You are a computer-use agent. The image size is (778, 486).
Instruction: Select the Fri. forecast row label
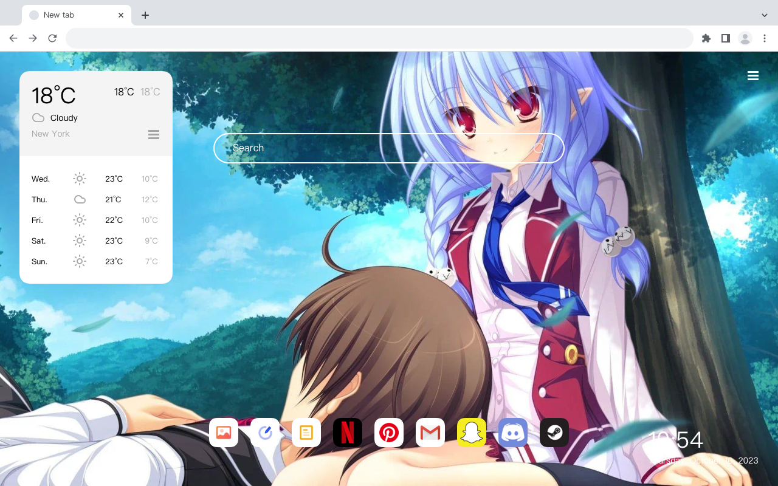point(37,220)
